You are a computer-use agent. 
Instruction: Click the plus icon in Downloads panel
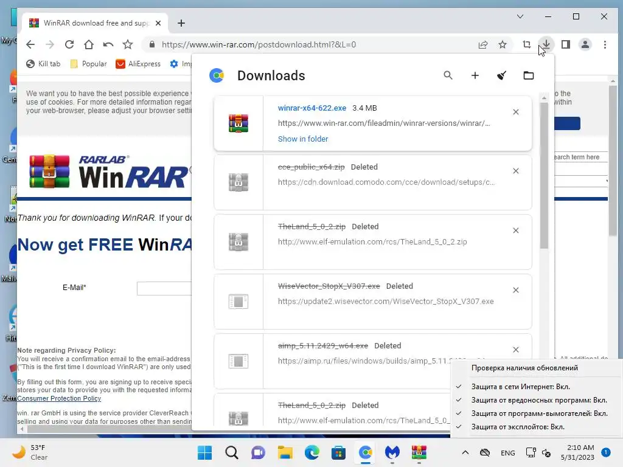(475, 75)
